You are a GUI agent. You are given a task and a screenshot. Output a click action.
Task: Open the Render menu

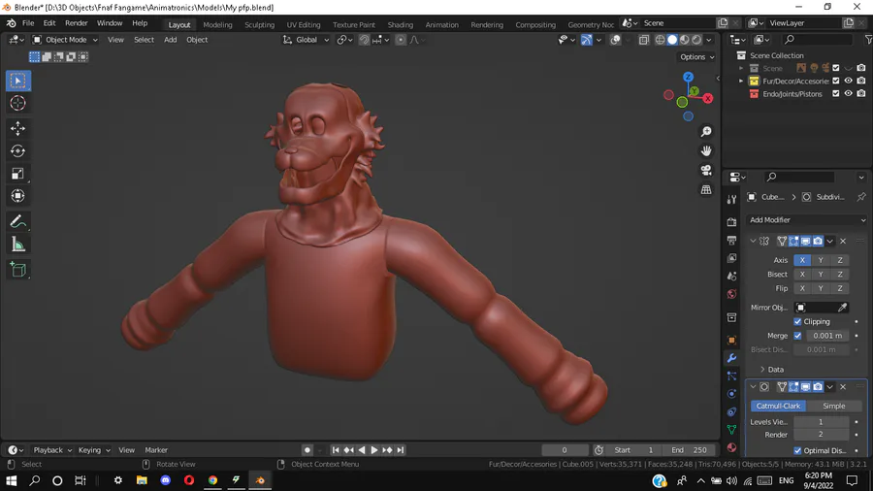coord(77,23)
